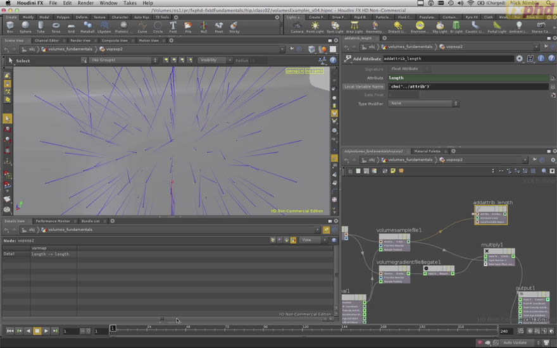Toggle real-time playback button left of frame field
Viewport: 557px width, 348px height.
[x=88, y=331]
